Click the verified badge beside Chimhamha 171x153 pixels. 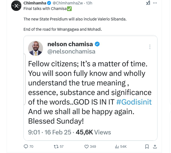pyautogui.click(x=49, y=3)
